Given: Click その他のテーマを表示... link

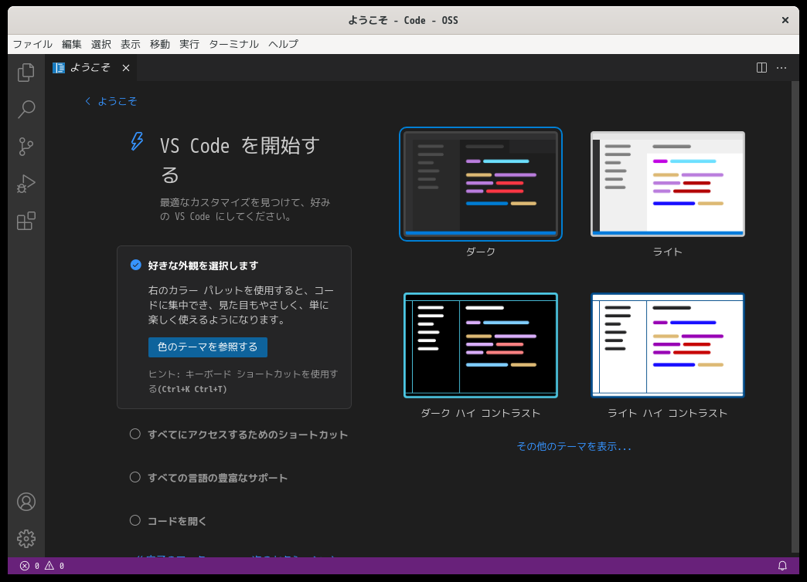Looking at the screenshot, I should (574, 446).
